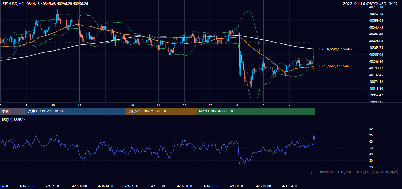Select the orange 40 SMA 40209.82 label
402x189 pixels.
pyautogui.click(x=334, y=66)
